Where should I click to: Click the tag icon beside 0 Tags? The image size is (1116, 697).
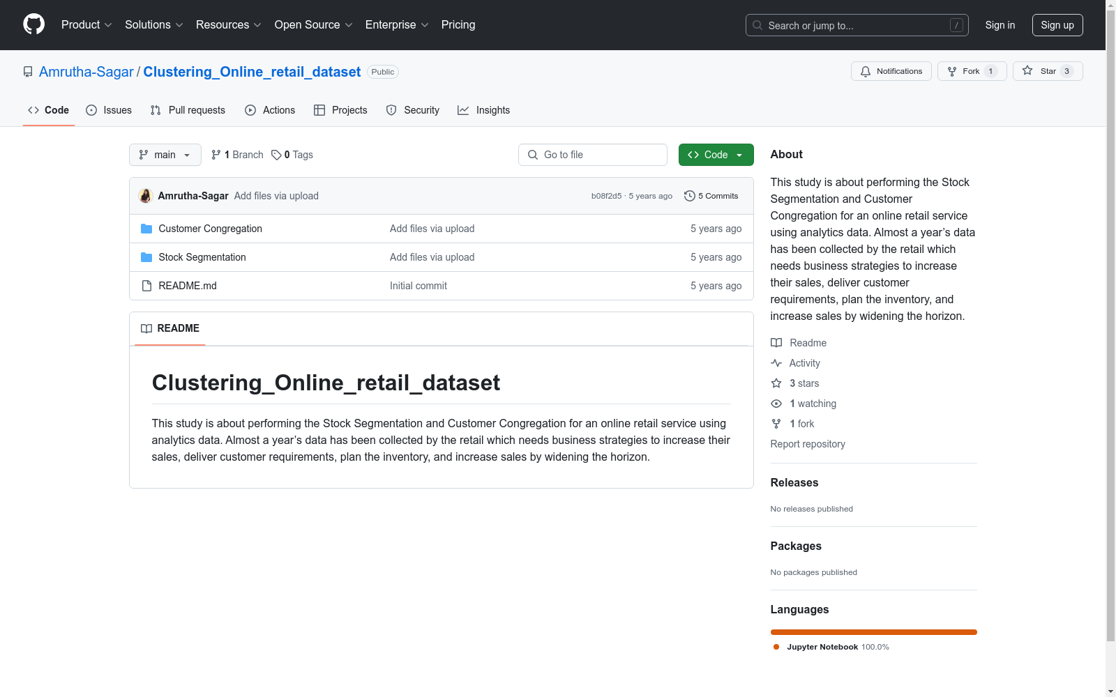click(x=276, y=155)
